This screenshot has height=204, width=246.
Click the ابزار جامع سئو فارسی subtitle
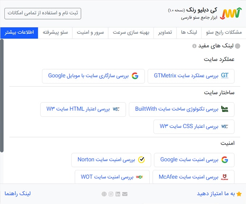tap(199, 18)
